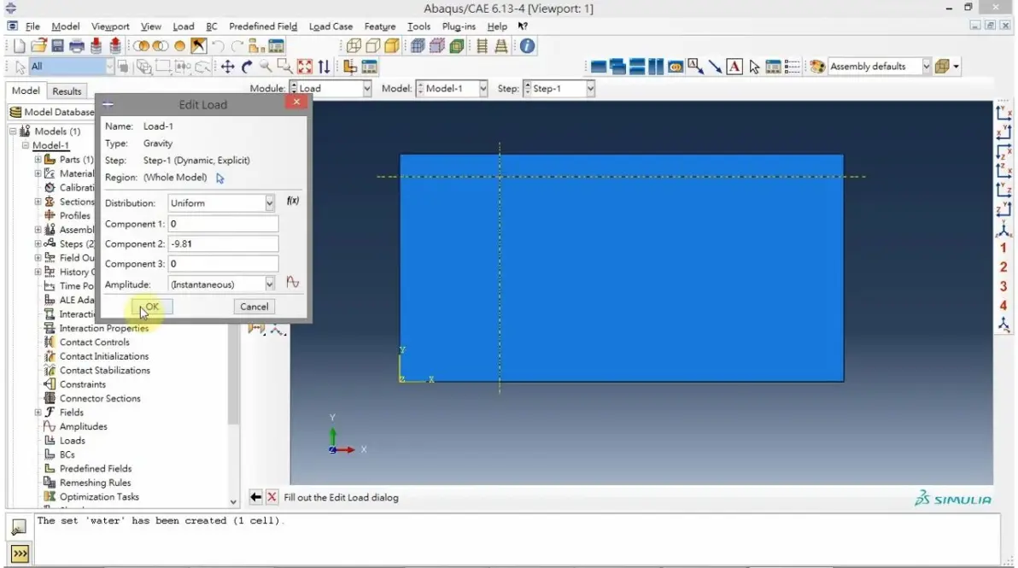Collapse the Model-1 tree node
The width and height of the screenshot is (1018, 568).
(x=26, y=145)
